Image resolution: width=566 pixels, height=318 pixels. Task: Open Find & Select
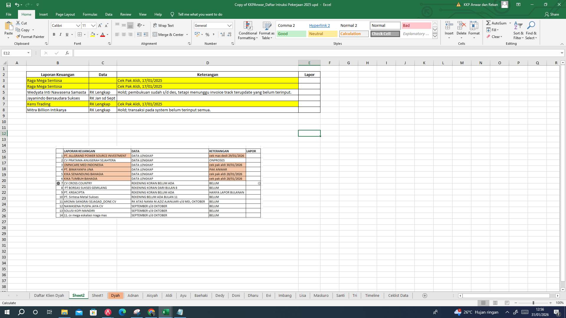[531, 31]
